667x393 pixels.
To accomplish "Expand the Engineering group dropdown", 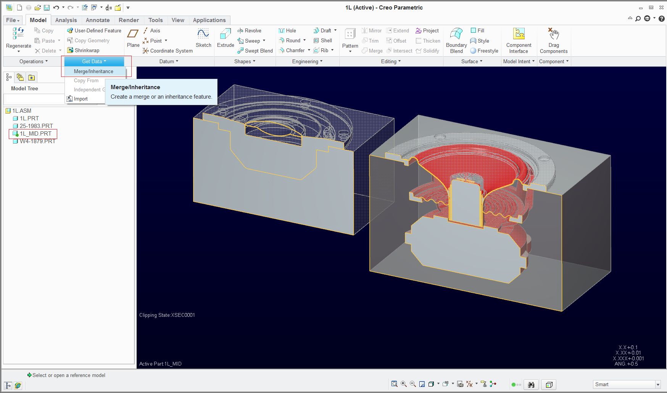I will click(x=308, y=61).
